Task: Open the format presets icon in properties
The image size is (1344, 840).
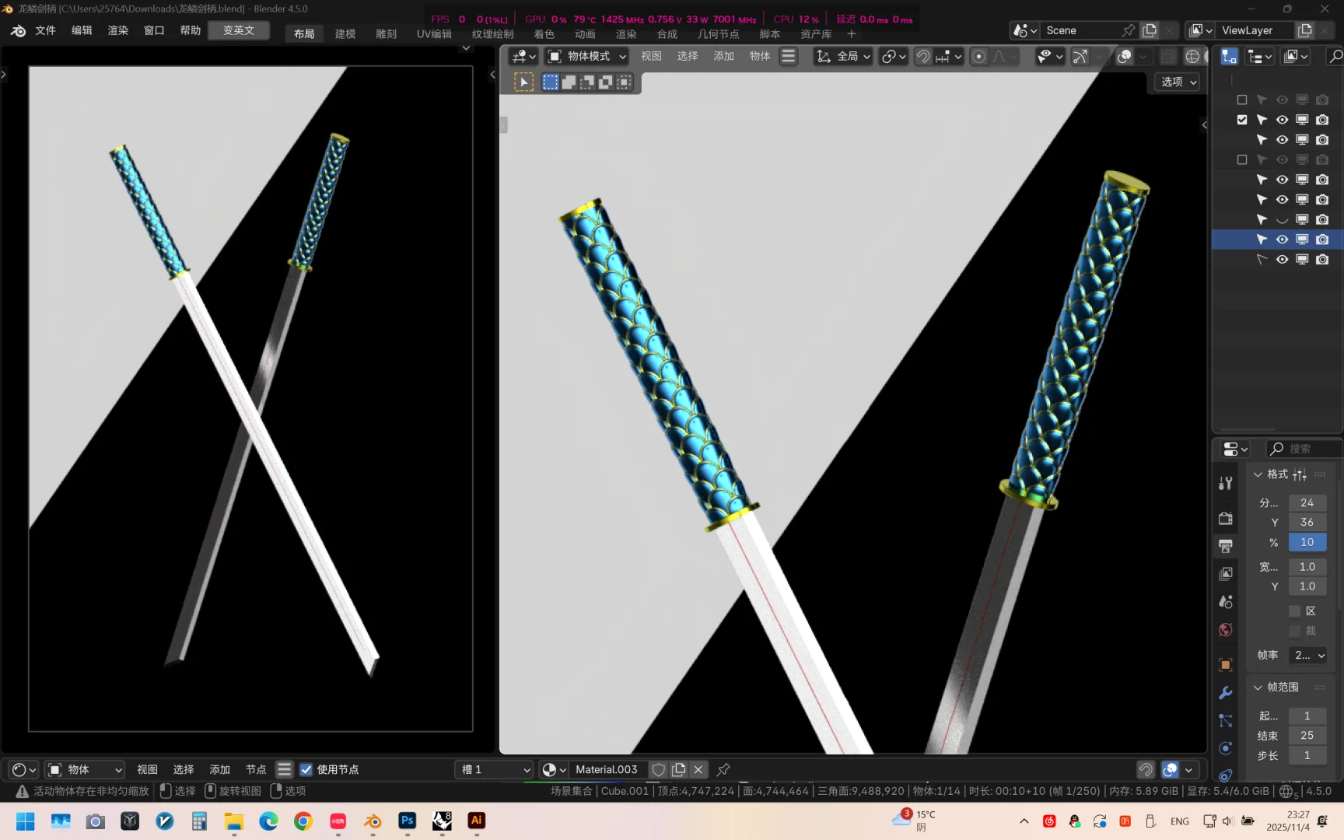Action: tap(1300, 474)
